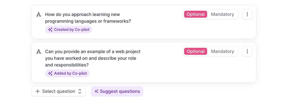Click the 'Select question' label text

coord(59,91)
